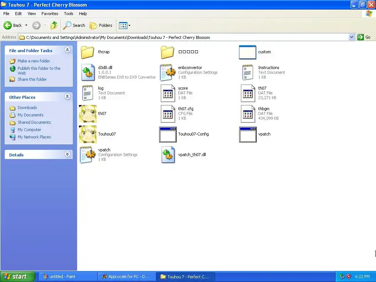Expand the Details panel
The width and height of the screenshot is (376, 282).
pos(68,154)
